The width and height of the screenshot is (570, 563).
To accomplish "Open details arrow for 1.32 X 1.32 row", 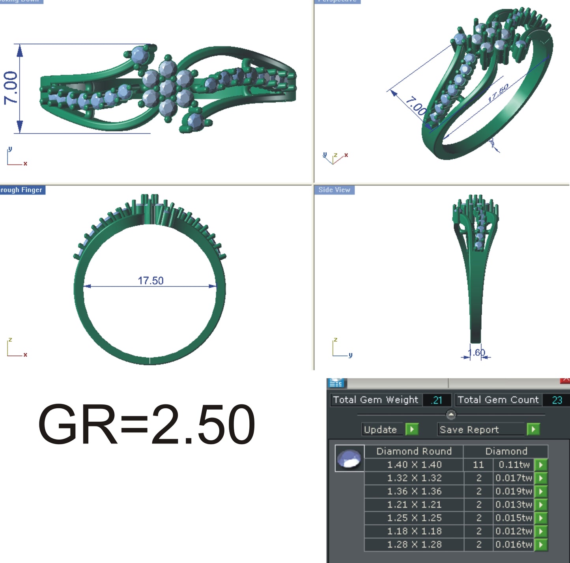I will 541,478.
